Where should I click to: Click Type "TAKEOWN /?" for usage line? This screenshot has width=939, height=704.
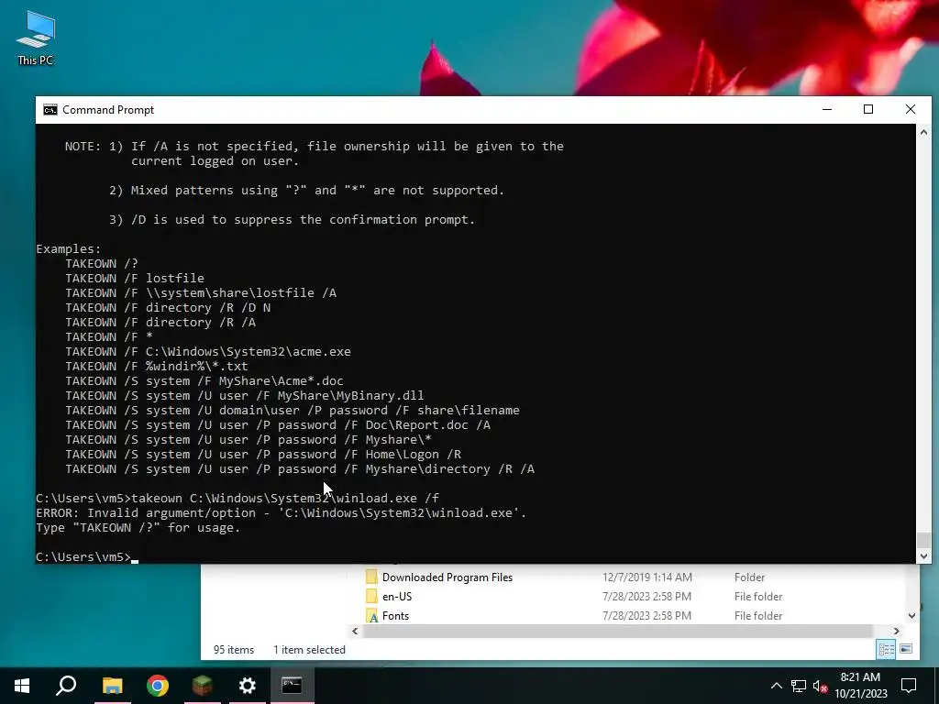pyautogui.click(x=138, y=527)
